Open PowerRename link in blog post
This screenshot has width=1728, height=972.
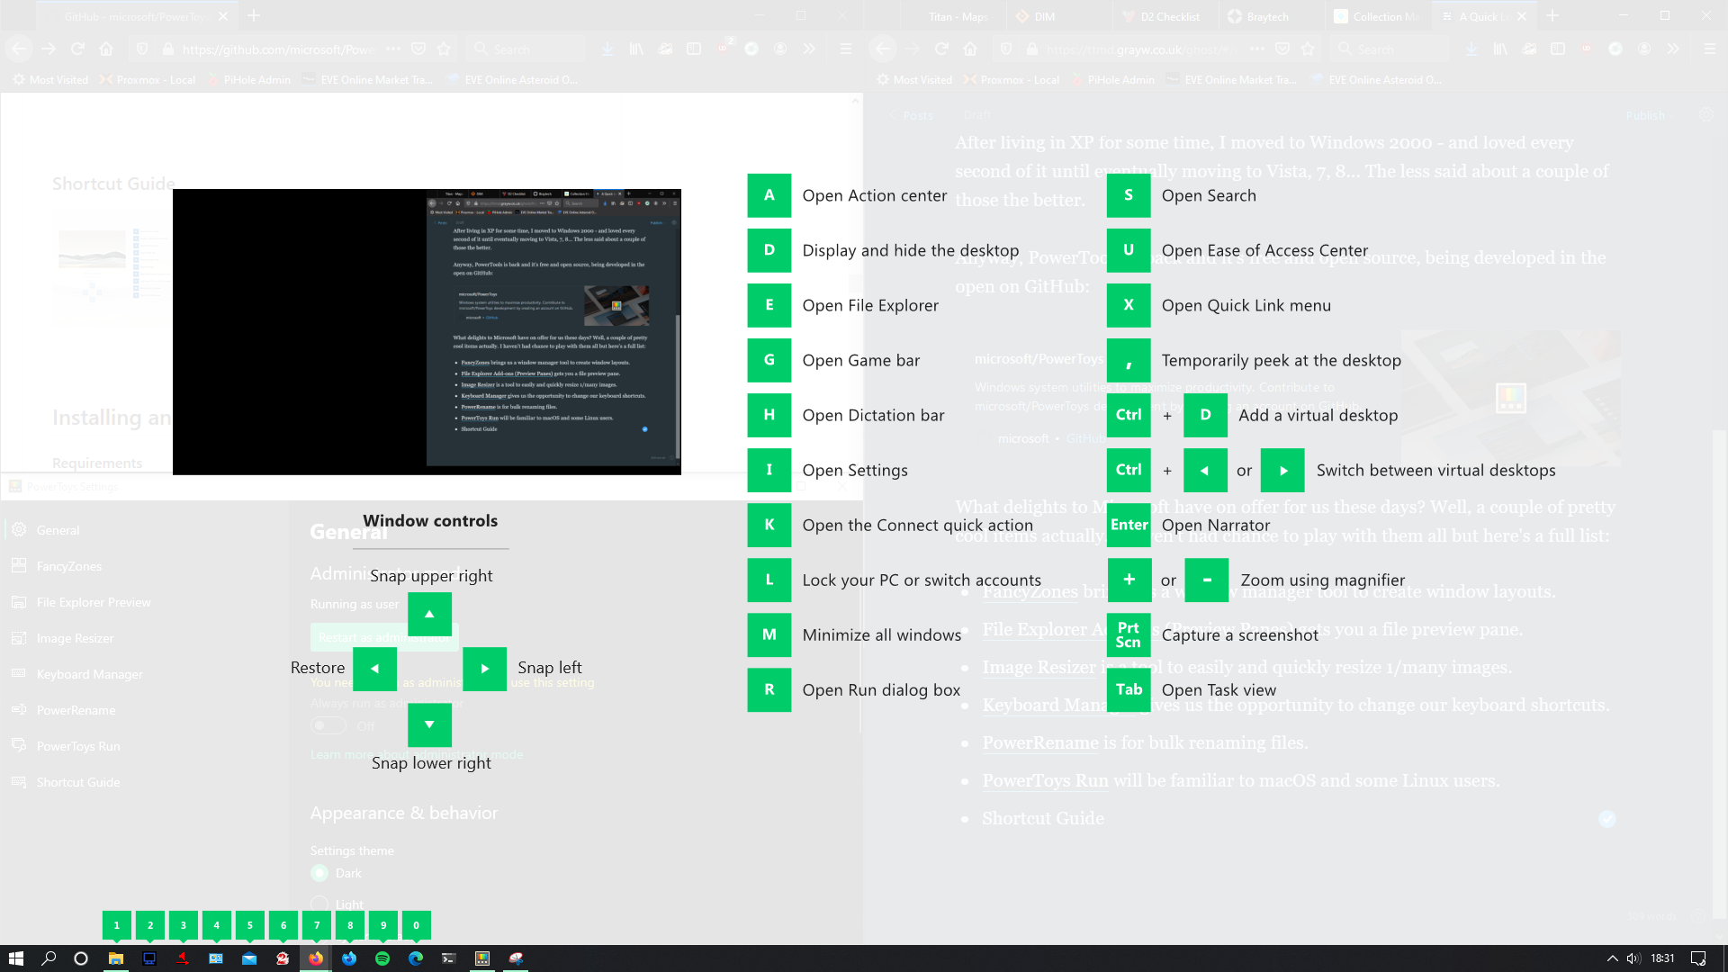(1040, 742)
